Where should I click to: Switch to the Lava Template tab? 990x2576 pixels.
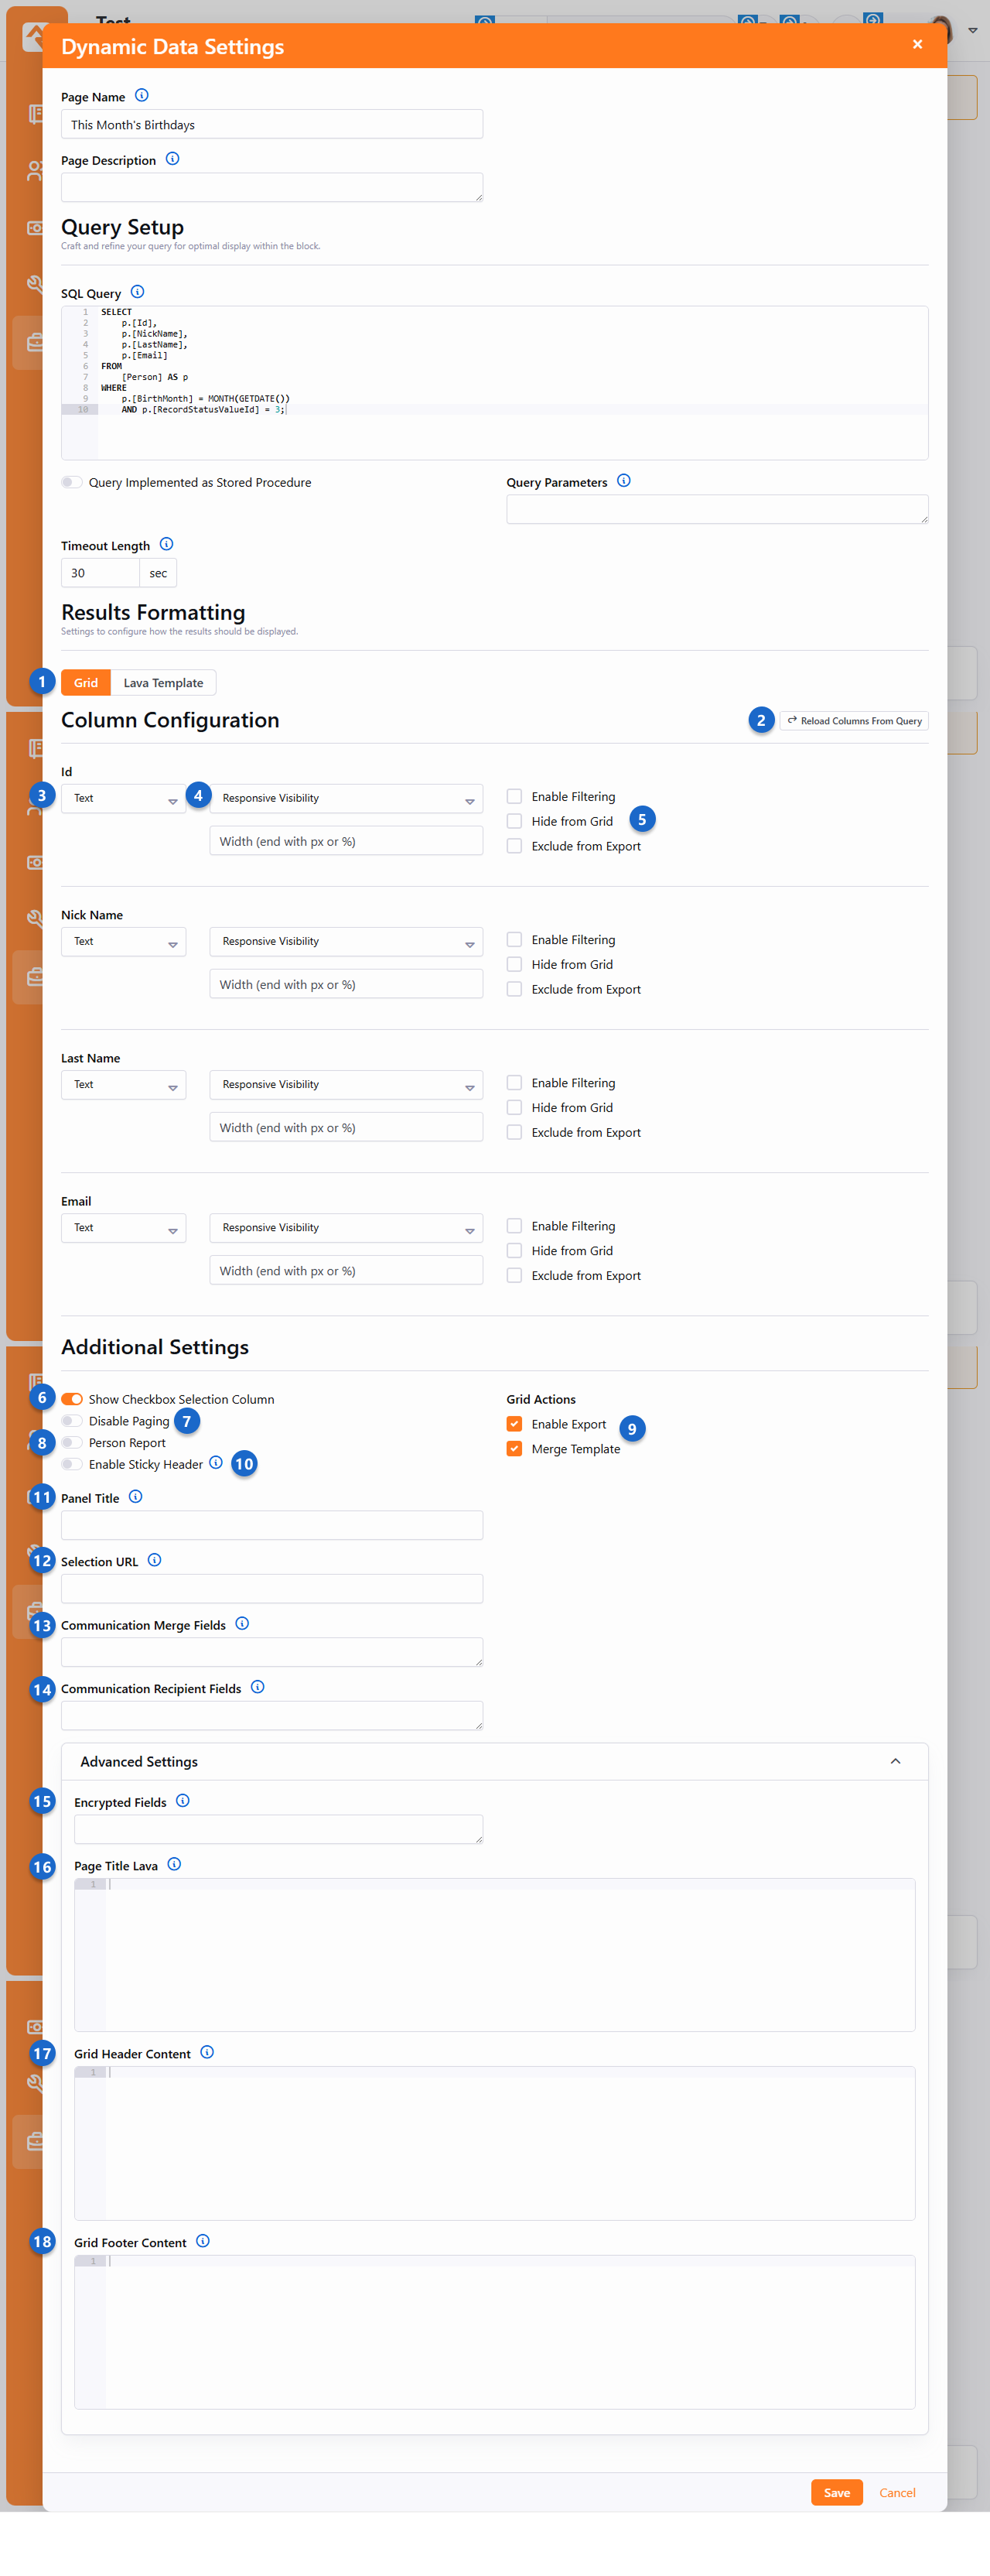click(x=163, y=683)
